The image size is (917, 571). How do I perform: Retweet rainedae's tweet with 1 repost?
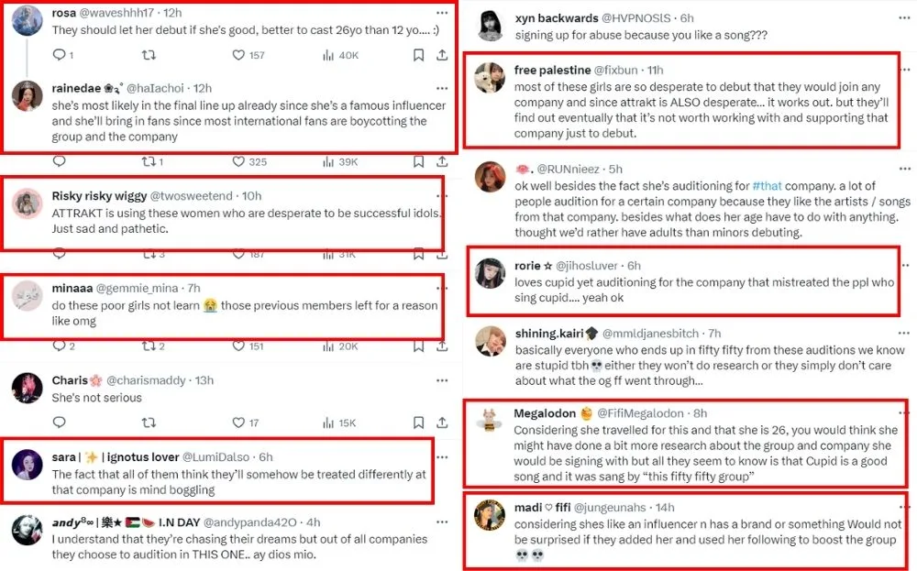point(149,161)
